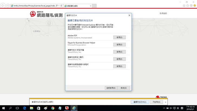Open the IE Home page icon
The width and height of the screenshot is (197, 111).
[x=184, y=6]
